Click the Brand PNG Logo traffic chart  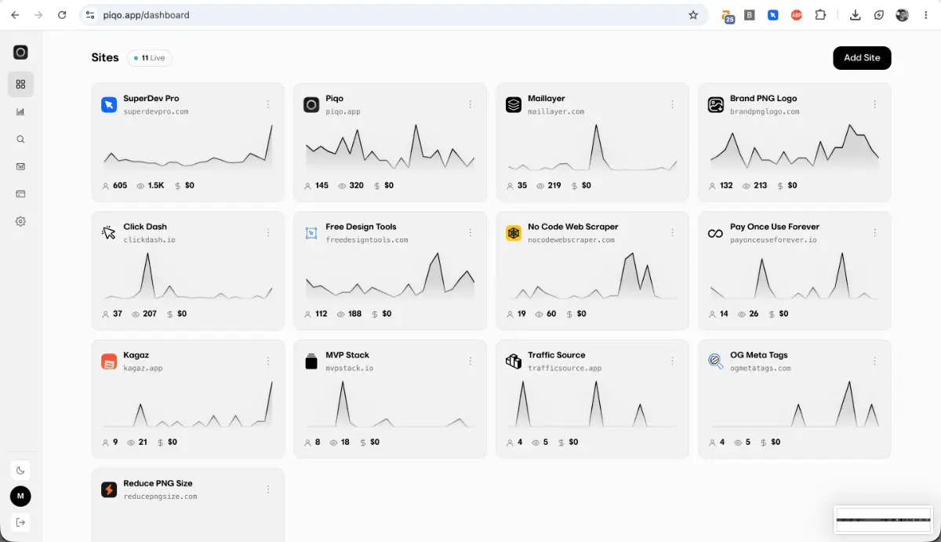tap(794, 147)
